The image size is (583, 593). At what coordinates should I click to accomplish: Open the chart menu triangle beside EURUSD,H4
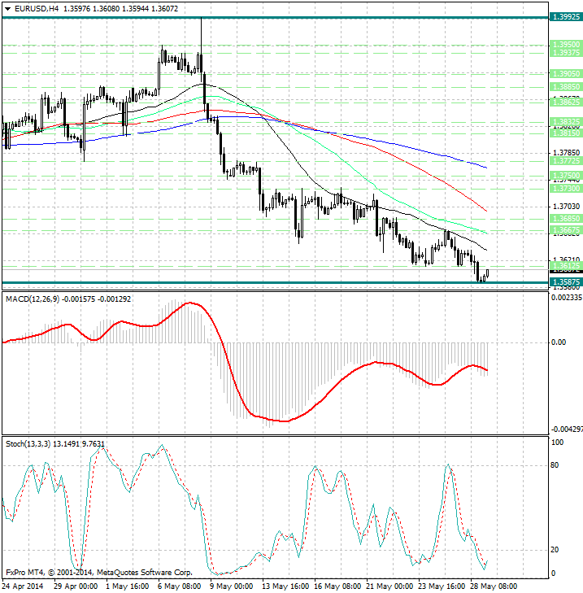[x=7, y=9]
